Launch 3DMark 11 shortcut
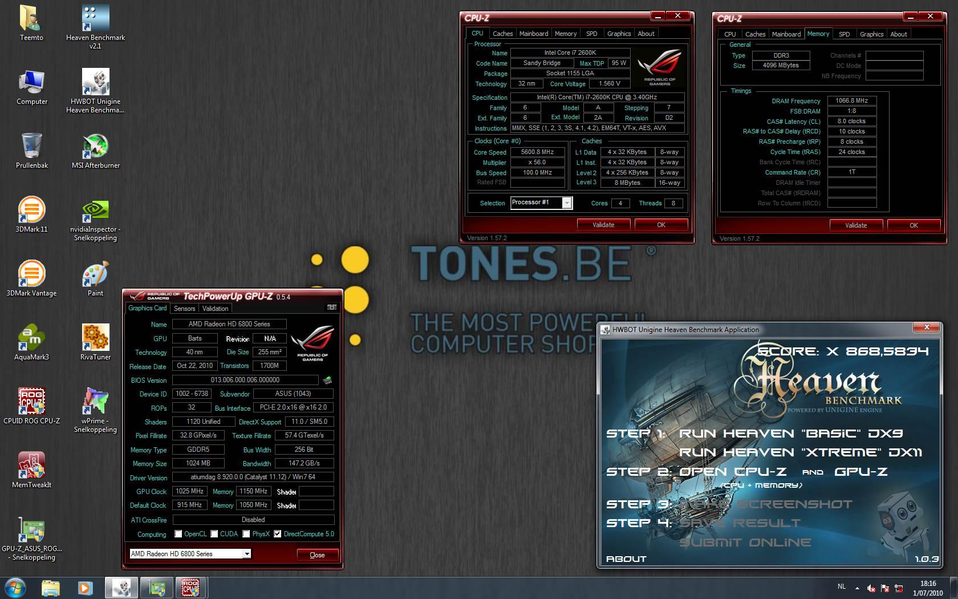Image resolution: width=958 pixels, height=599 pixels. click(31, 214)
